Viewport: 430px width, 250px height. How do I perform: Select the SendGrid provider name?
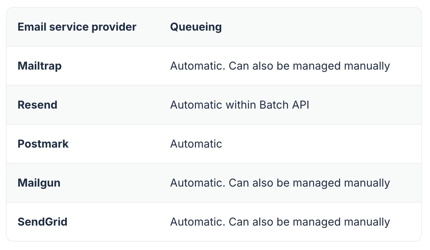click(42, 222)
